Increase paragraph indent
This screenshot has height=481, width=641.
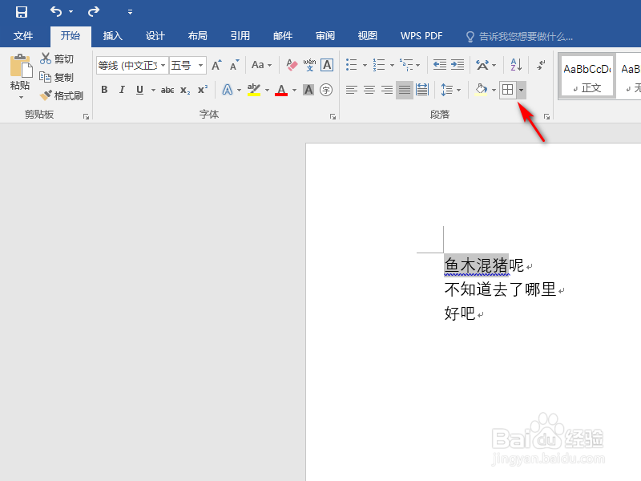(457, 63)
